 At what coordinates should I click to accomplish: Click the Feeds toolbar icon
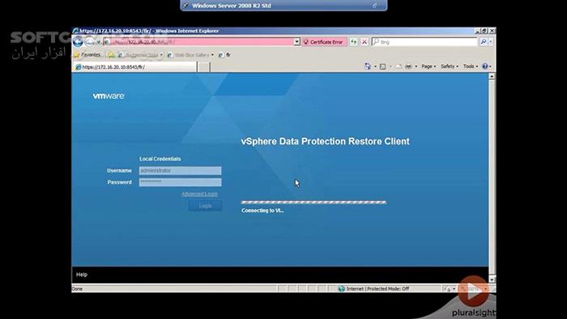[382, 66]
